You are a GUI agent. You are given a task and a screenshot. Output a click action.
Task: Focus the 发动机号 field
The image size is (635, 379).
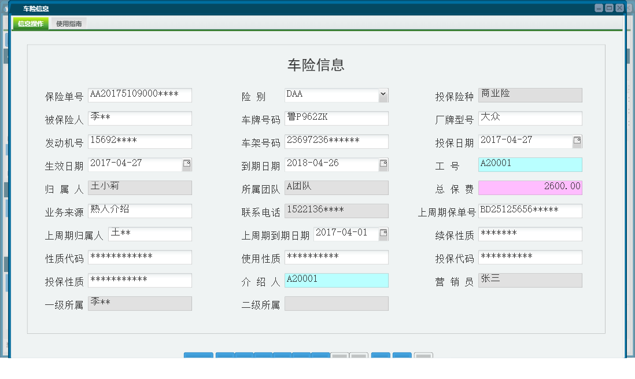pos(140,141)
